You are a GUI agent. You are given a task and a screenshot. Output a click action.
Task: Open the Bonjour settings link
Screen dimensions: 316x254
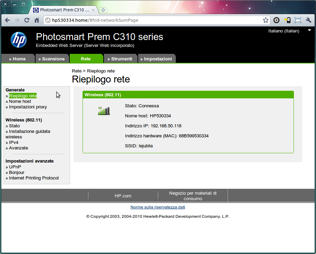pyautogui.click(x=17, y=173)
